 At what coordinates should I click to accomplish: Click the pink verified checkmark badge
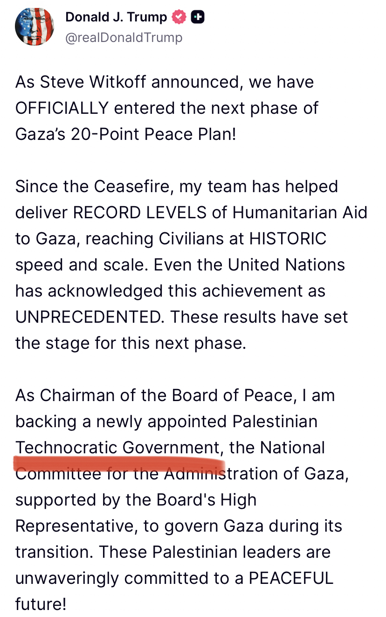pos(179,17)
